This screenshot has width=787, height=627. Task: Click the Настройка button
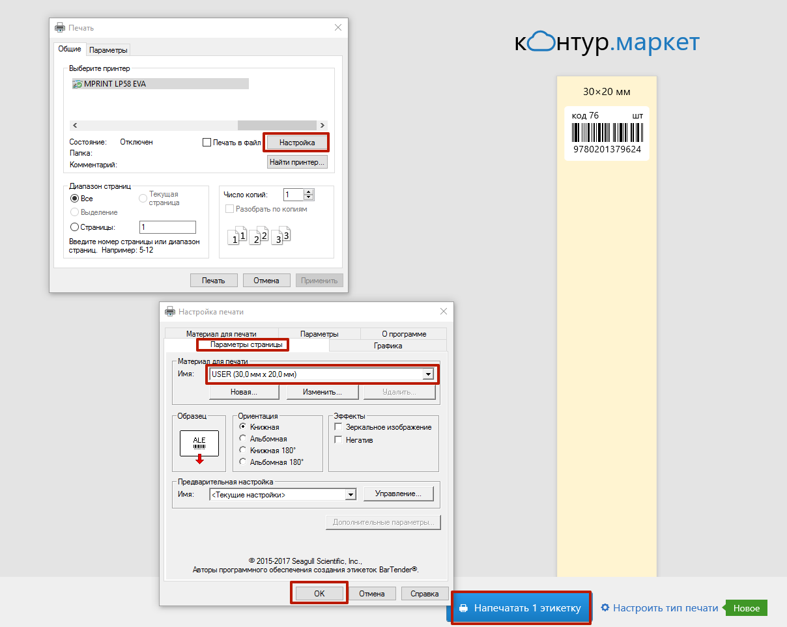pos(297,143)
